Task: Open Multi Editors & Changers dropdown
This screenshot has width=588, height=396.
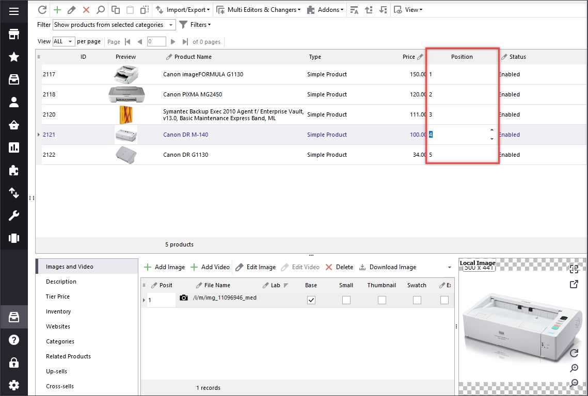Action: (258, 10)
